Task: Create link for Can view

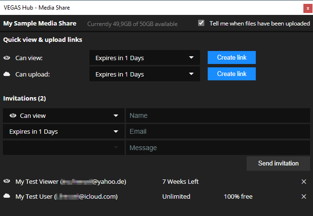Action: pos(232,58)
